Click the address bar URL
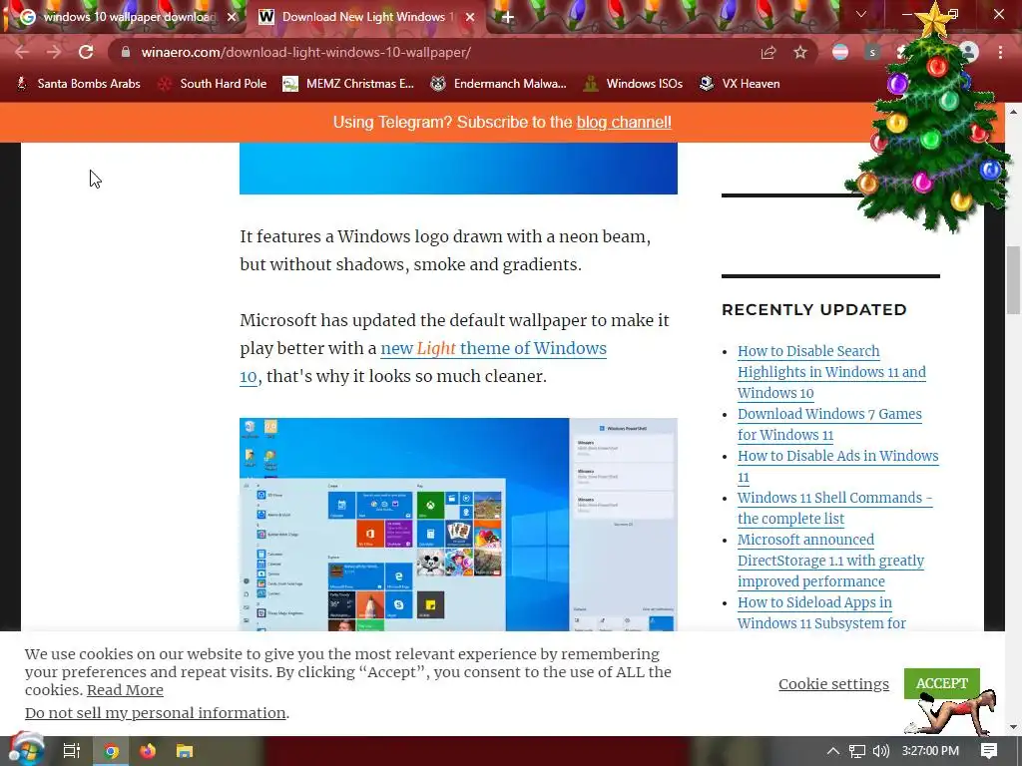1022x766 pixels. click(x=305, y=52)
